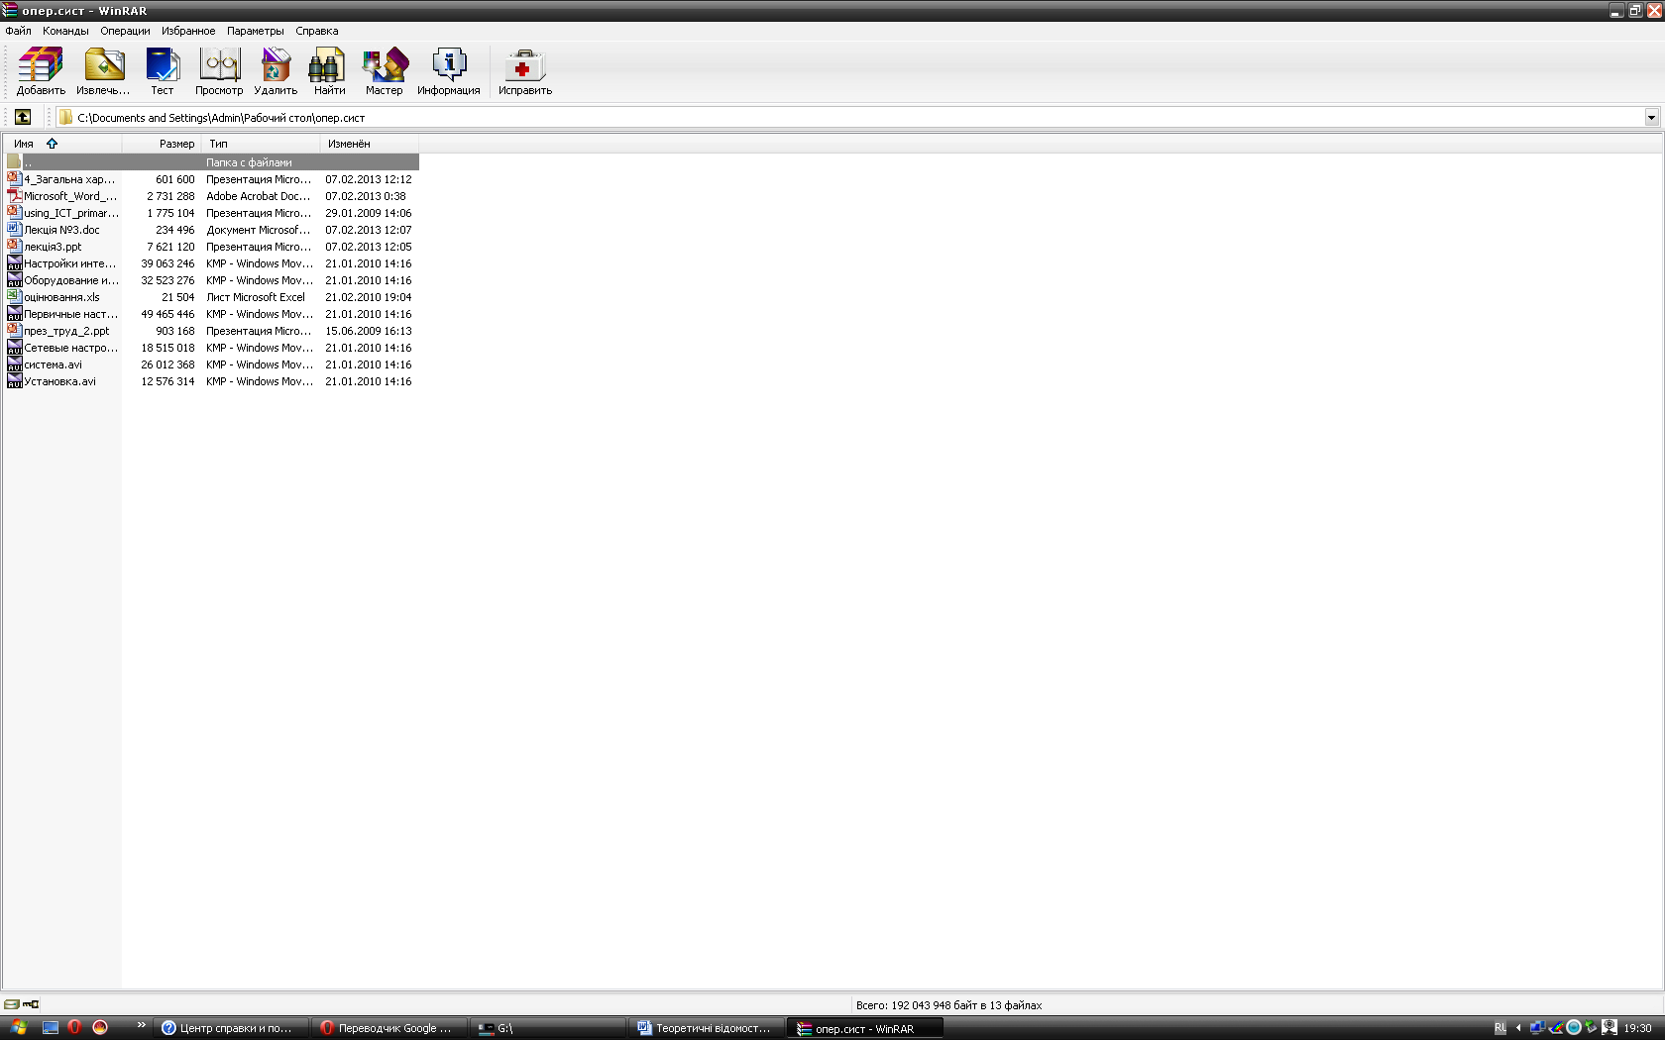Click size value 2 731 288

point(170,196)
